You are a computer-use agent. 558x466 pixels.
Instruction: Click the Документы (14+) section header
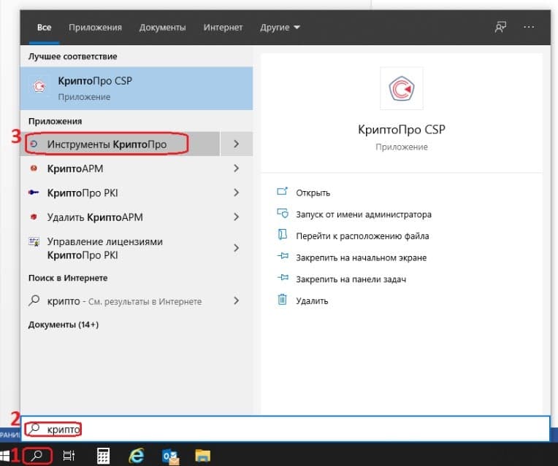(x=64, y=325)
